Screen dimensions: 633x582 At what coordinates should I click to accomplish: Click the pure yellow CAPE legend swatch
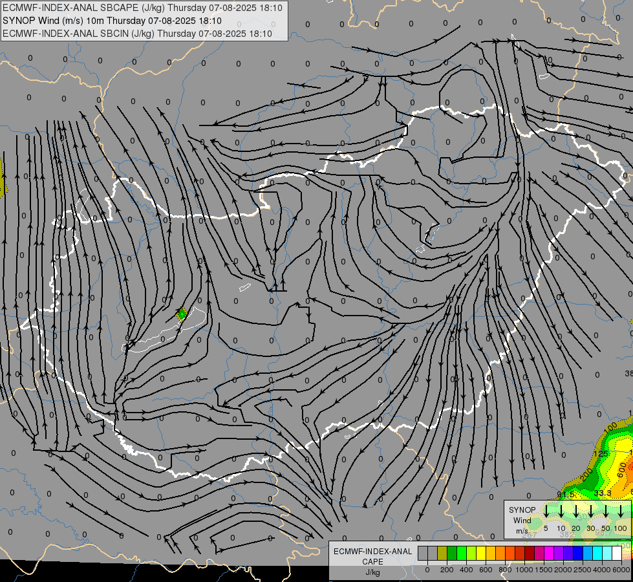coord(481,553)
